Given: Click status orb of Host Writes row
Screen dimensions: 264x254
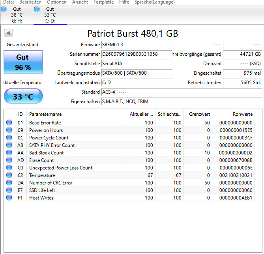Looking at the screenshot, I should [9, 198].
